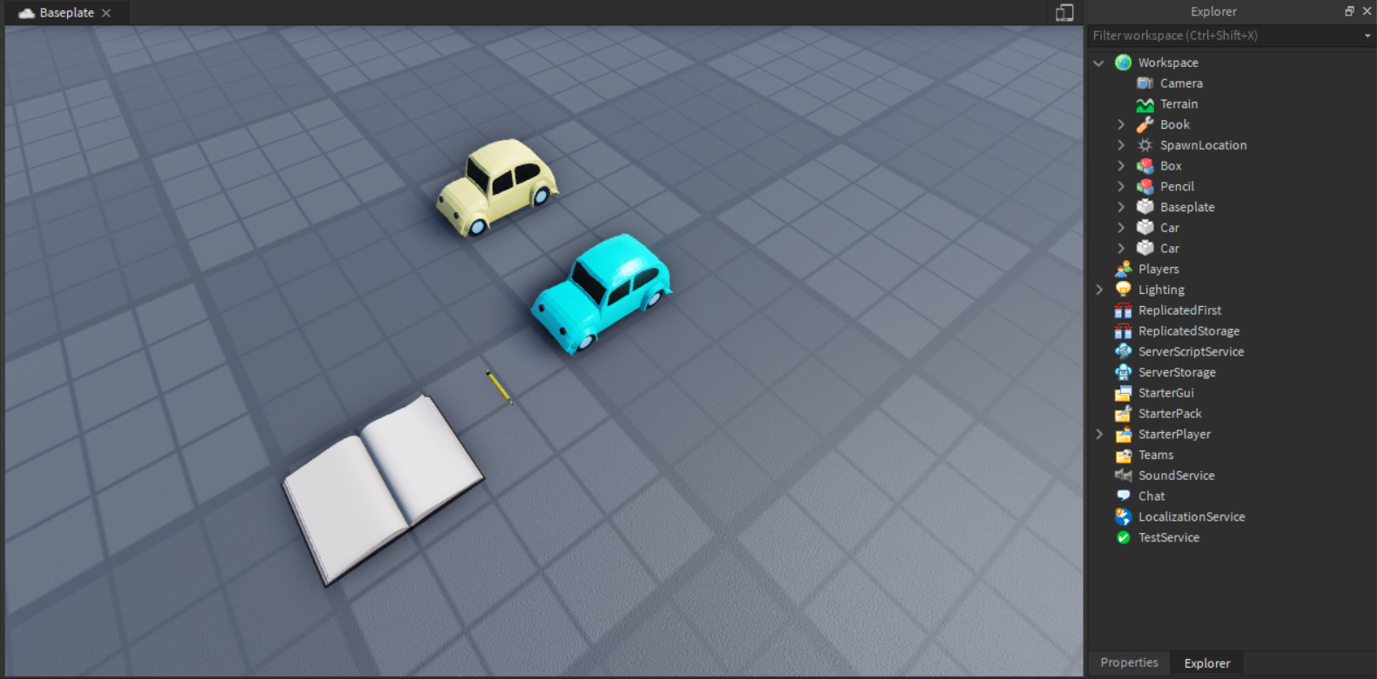Click the ReplicatedFirst icon
Viewport: 1377px width, 679px height.
1123,310
